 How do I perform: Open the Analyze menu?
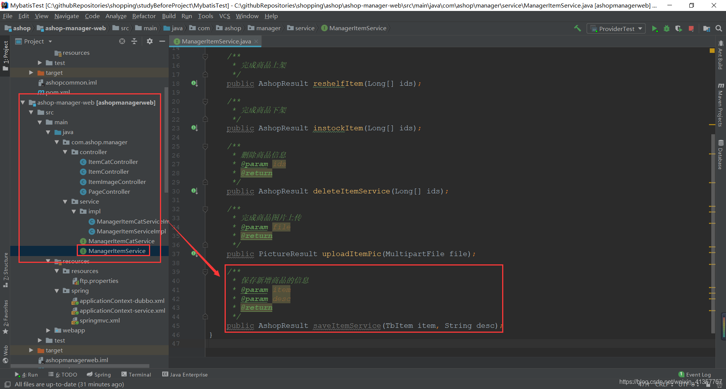point(116,16)
